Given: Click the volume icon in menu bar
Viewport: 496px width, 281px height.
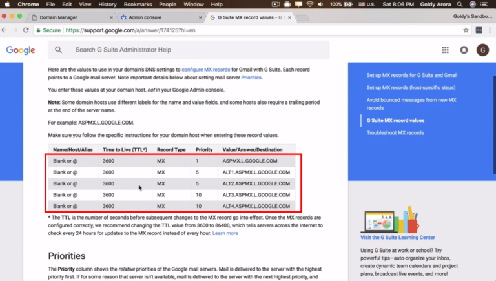Looking at the screenshot, I should coord(320,5).
